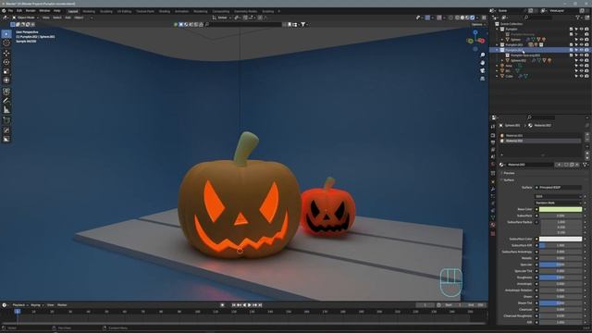Toggle Pumpkin.002 collection exclude checkbox
Viewport: 592px width, 333px height.
pyautogui.click(x=572, y=50)
